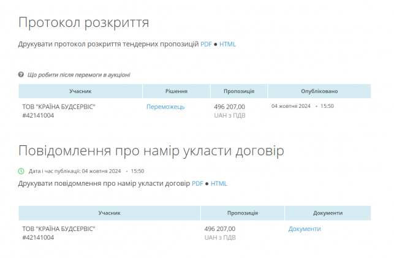
Task: Click the 496 207,00 amount in the bottom table
Action: click(x=219, y=229)
